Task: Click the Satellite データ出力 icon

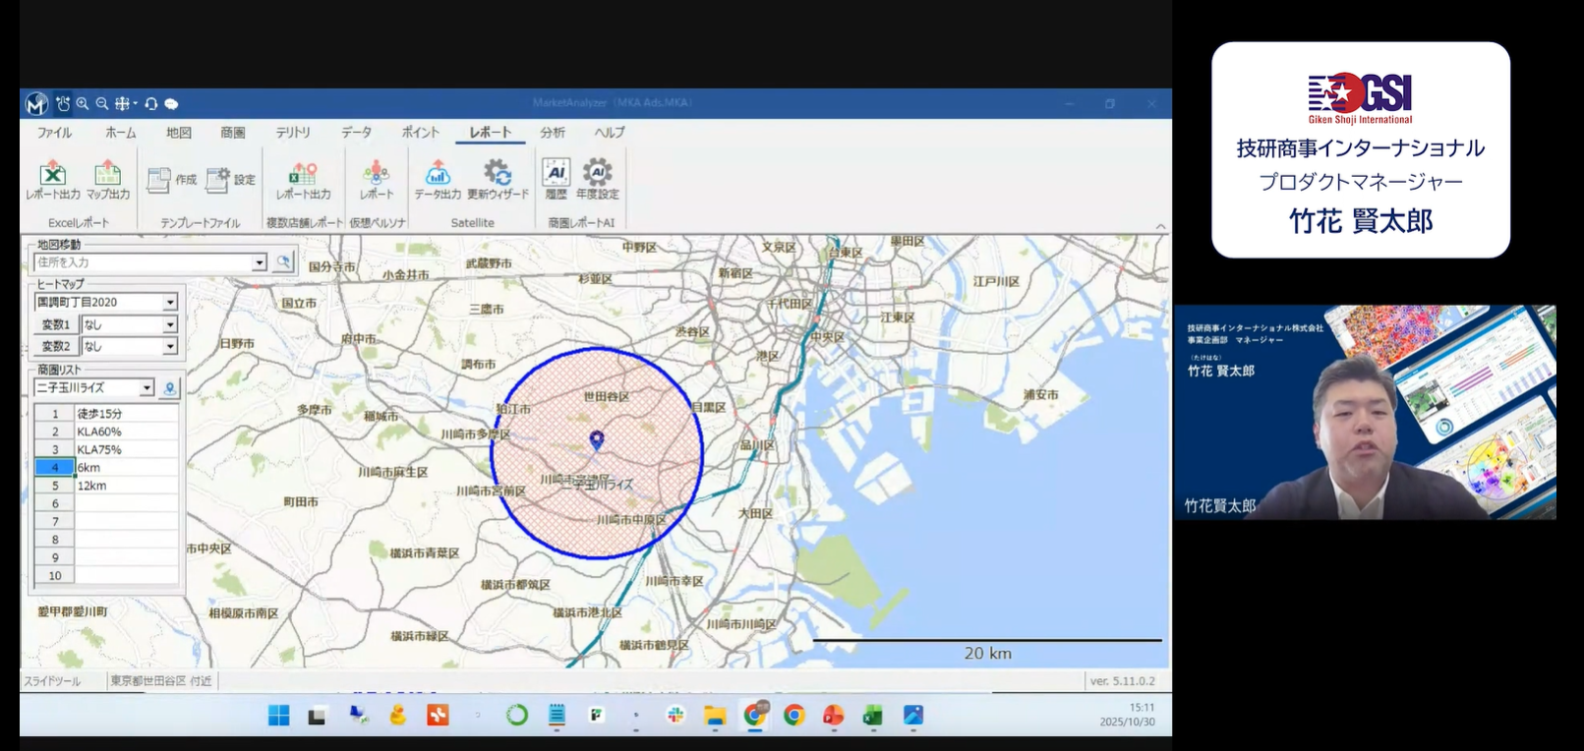Action: [x=438, y=180]
